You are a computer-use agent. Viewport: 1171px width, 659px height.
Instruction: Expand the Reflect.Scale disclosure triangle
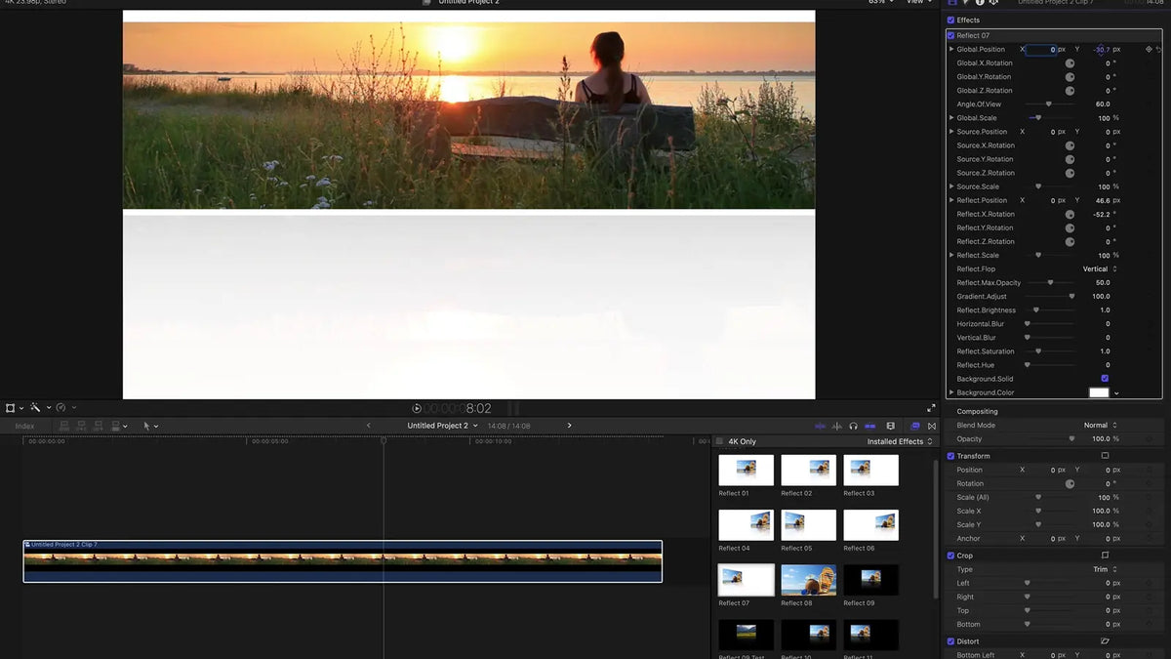click(951, 255)
